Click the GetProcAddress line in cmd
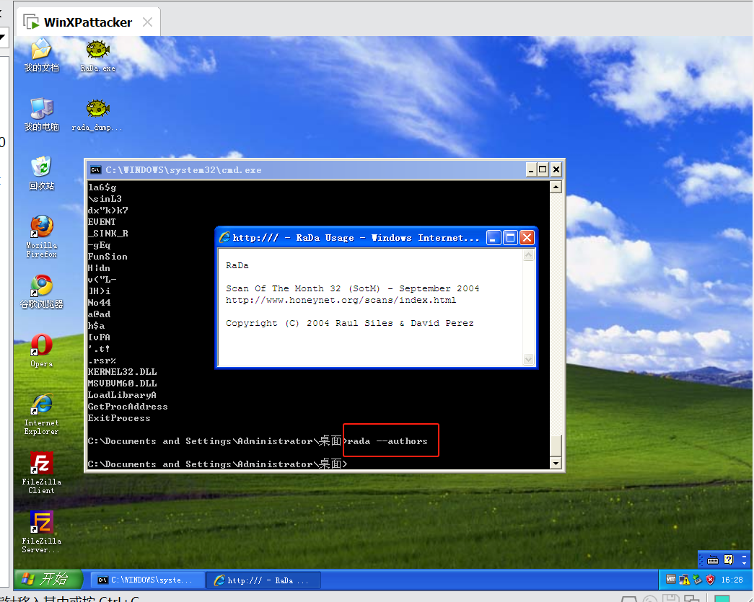 point(128,407)
